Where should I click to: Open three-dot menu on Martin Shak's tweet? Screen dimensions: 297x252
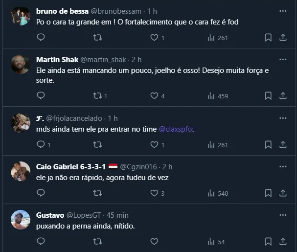coord(283,59)
